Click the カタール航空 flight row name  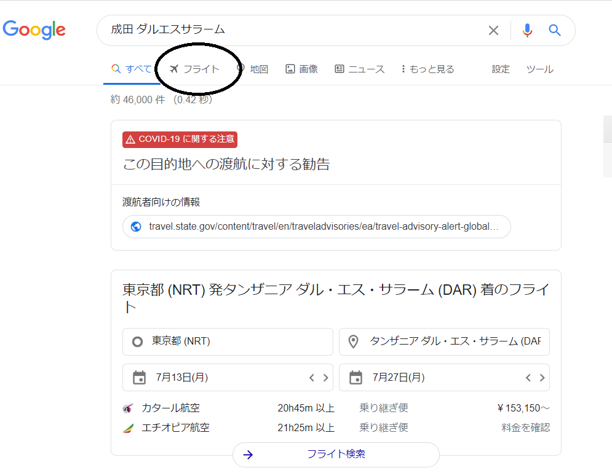[x=170, y=408]
